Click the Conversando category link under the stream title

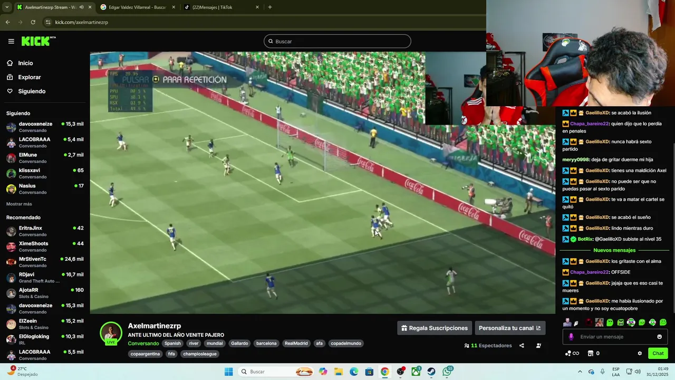[x=143, y=344]
